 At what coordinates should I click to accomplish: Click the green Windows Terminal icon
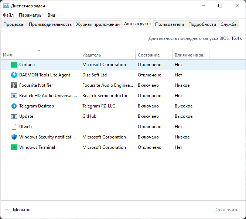14,147
